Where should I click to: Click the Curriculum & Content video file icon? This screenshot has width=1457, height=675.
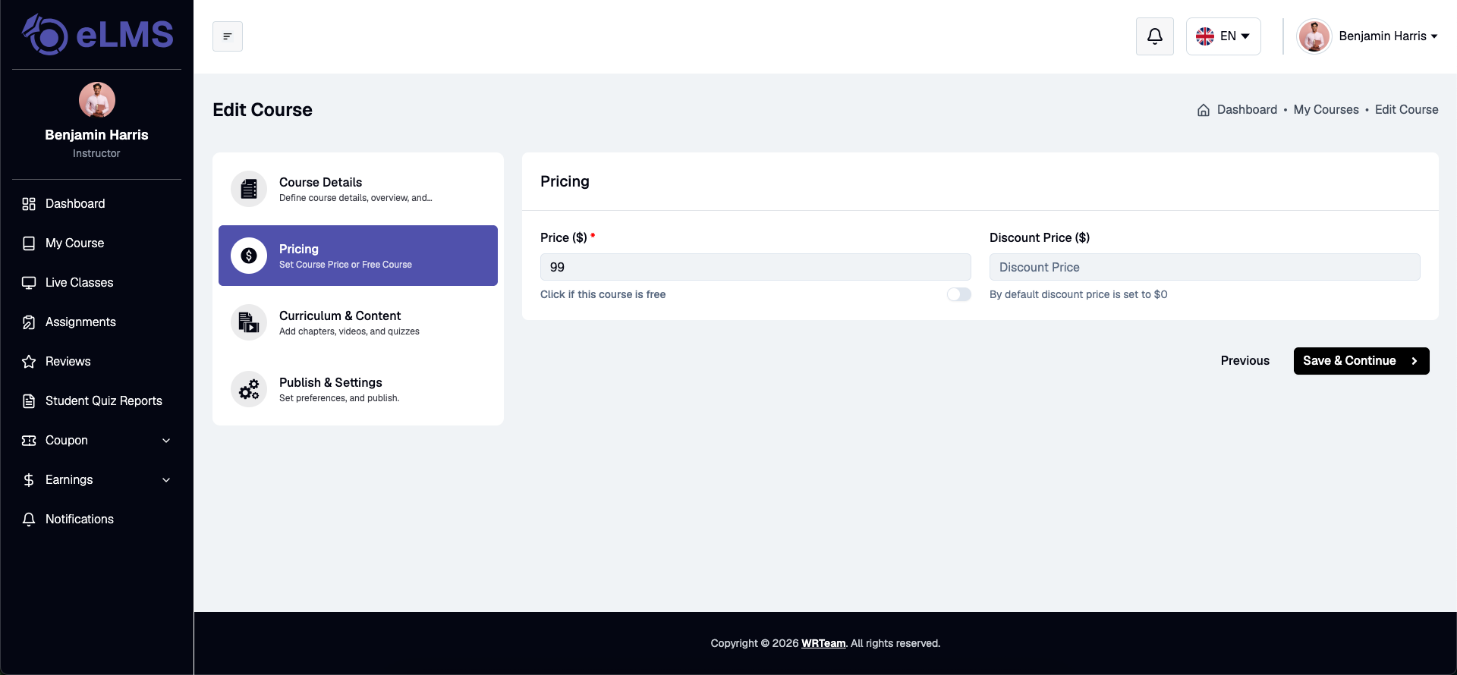249,322
